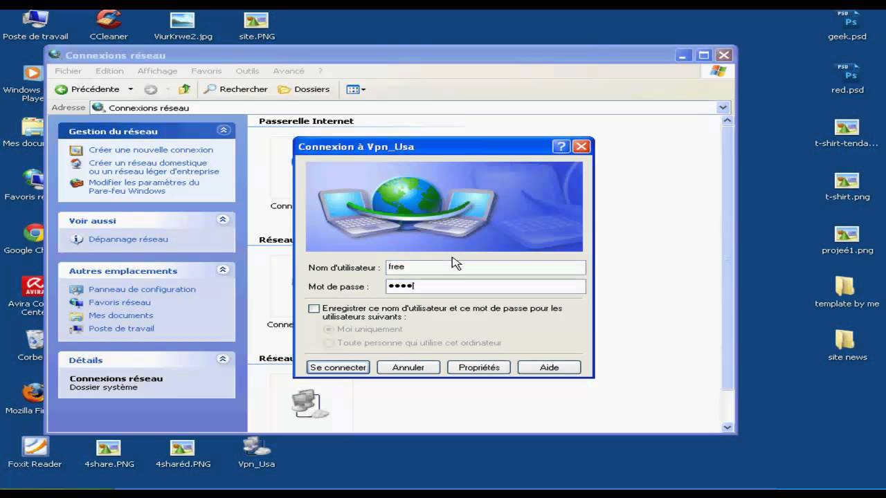Open Poste de travail sidebar link
The width and height of the screenshot is (886, 498).
click(121, 329)
